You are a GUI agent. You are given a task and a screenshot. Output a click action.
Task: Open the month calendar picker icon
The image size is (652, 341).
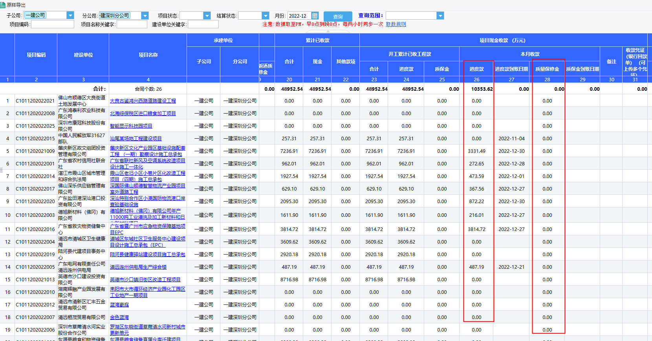[315, 16]
